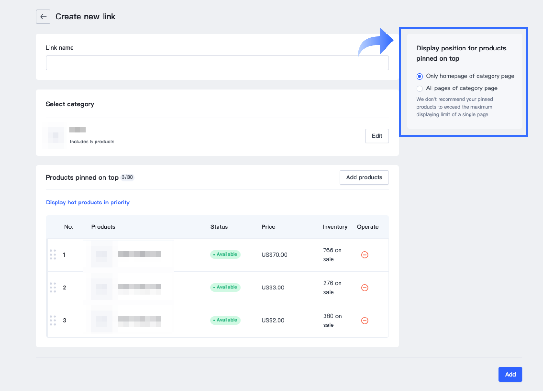Click drag handle for product row 3
Image resolution: width=543 pixels, height=391 pixels.
(x=53, y=320)
